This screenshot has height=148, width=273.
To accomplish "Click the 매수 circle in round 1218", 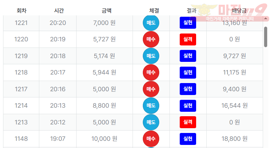I will pos(151,72).
